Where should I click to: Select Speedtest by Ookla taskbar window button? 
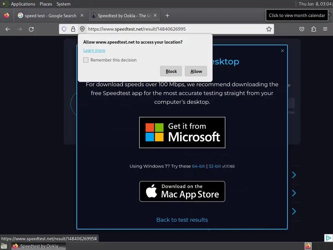click(38, 246)
